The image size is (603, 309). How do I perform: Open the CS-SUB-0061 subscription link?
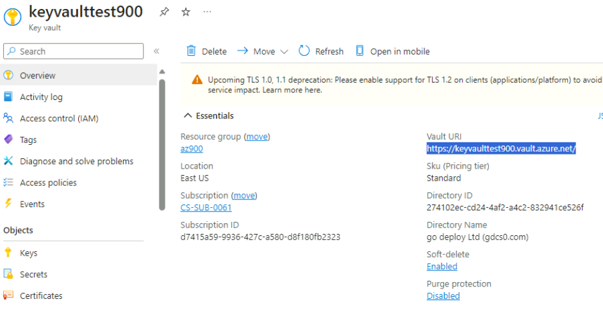206,208
